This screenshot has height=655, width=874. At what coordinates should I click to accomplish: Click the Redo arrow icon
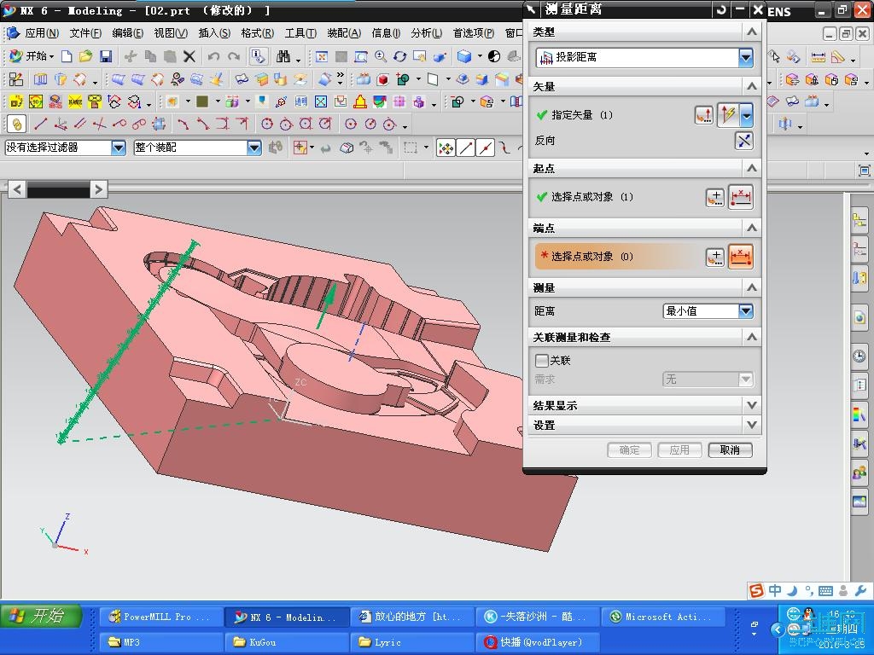(234, 56)
